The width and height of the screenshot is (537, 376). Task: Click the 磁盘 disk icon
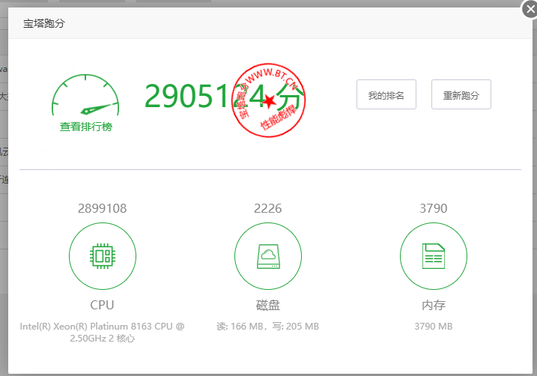(x=268, y=256)
